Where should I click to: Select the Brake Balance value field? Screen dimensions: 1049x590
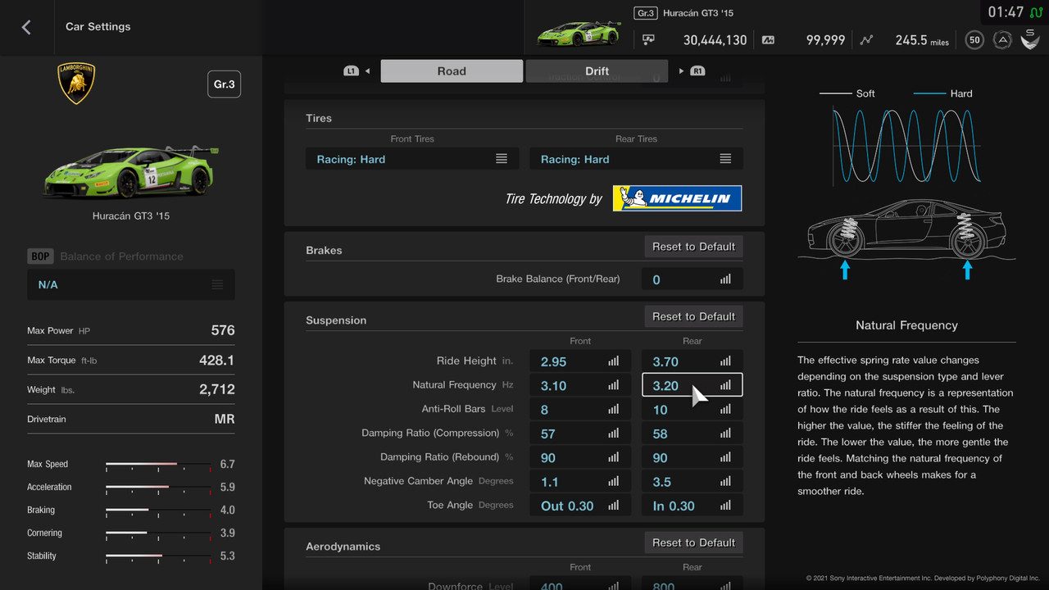pyautogui.click(x=693, y=279)
